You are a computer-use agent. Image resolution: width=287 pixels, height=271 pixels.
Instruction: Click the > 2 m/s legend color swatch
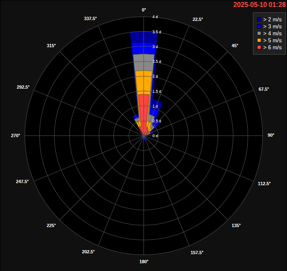259,19
